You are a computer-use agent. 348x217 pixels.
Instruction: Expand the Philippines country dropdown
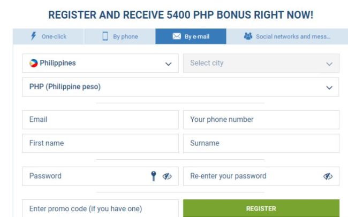(168, 64)
